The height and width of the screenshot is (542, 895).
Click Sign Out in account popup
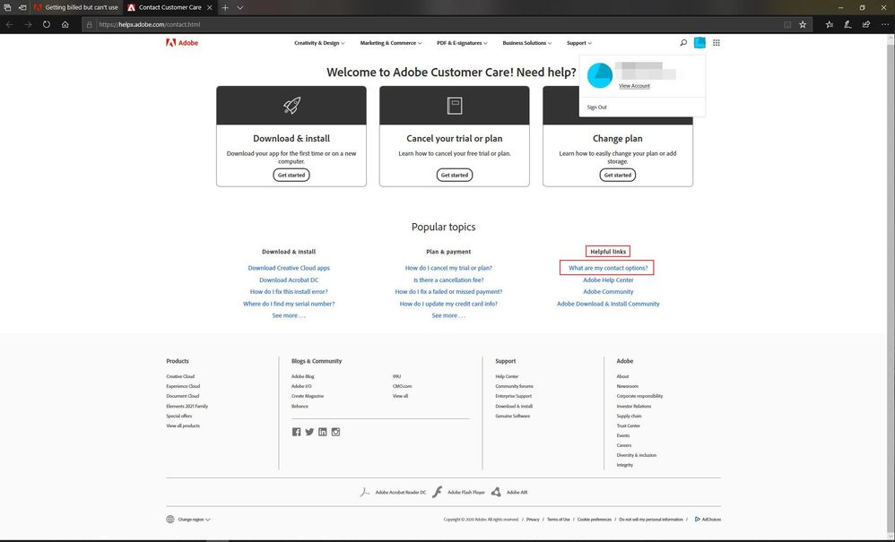(597, 108)
